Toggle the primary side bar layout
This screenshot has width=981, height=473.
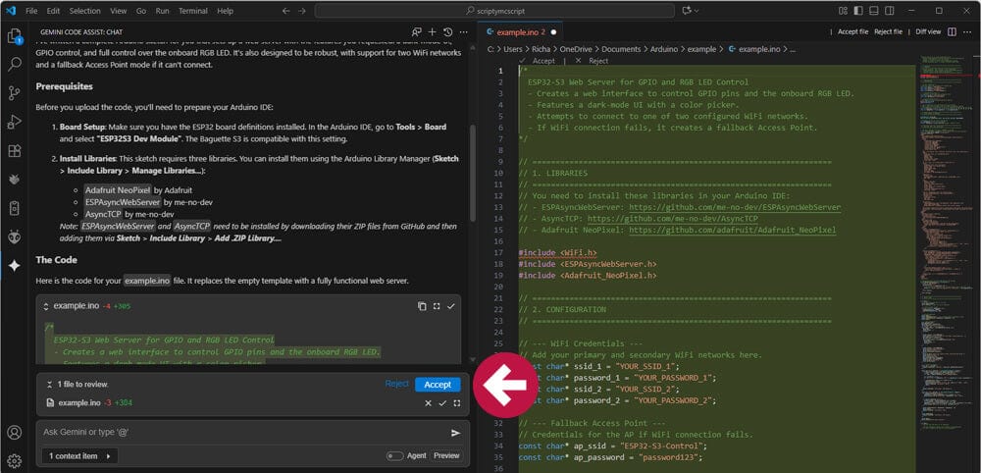point(858,11)
